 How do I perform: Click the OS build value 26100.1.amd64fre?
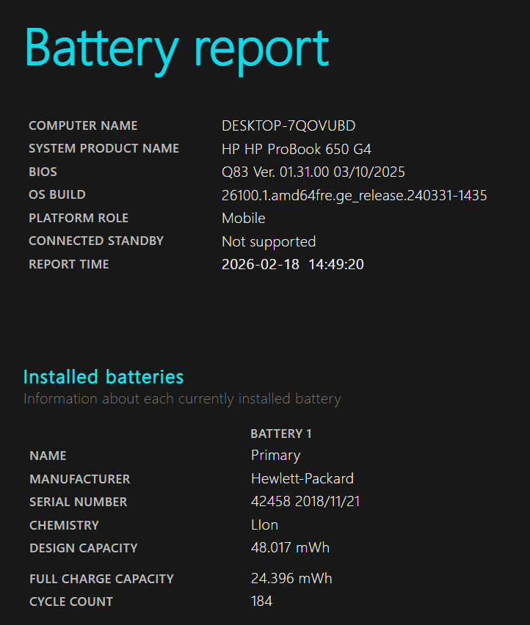click(354, 196)
